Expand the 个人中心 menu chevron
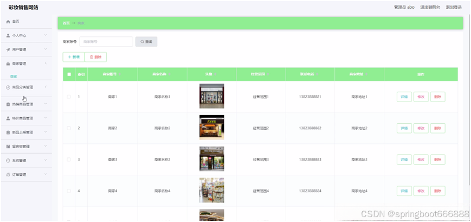 [x=46, y=35]
